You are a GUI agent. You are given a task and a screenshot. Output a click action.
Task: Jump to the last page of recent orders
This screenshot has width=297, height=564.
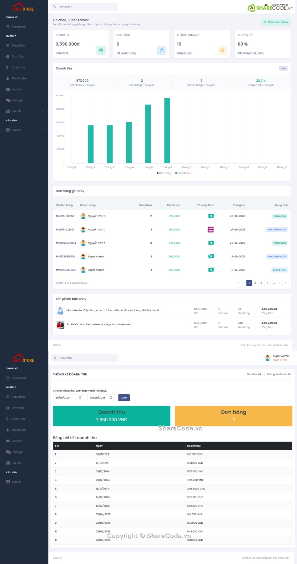point(285,283)
